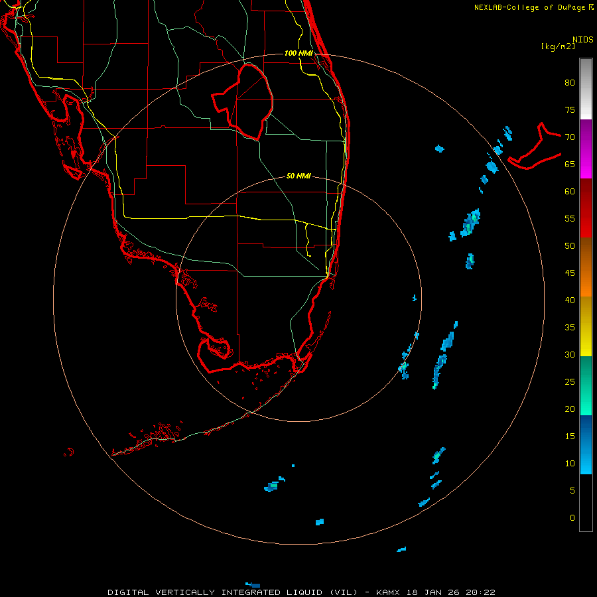Click the 18 JAN 26 date in caption
Viewport: 597px width, 597px height.
(434, 592)
